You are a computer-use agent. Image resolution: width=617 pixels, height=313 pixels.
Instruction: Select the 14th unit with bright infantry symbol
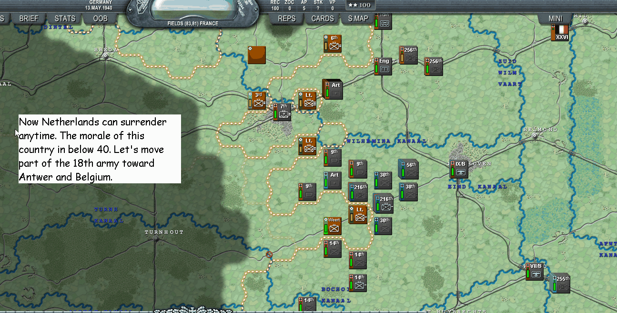358,283
